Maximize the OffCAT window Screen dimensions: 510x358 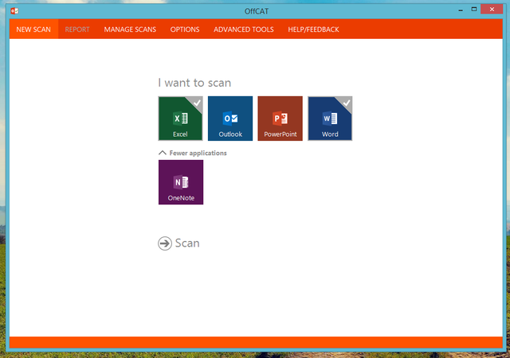[474, 9]
